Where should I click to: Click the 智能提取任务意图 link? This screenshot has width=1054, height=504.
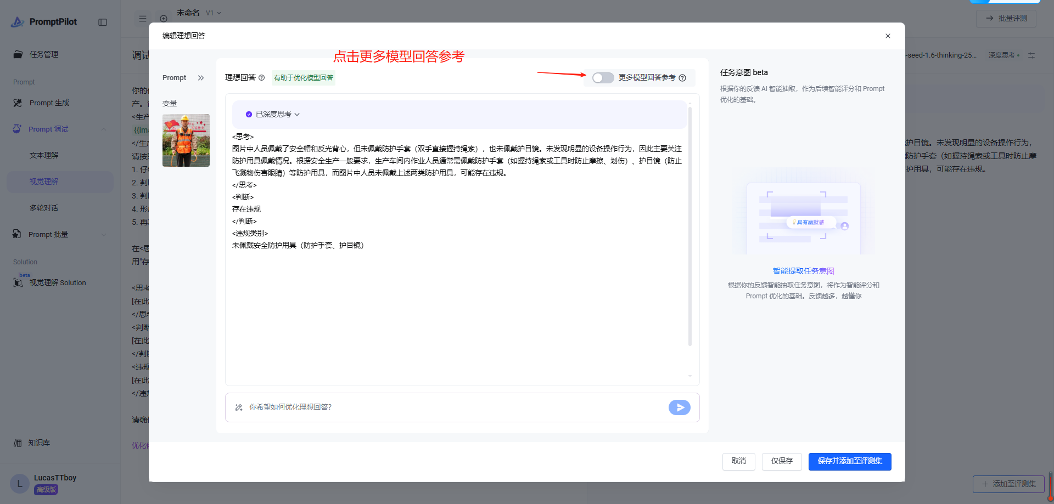coord(804,271)
